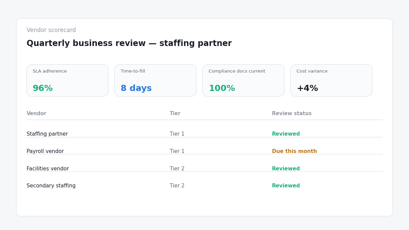Image resolution: width=409 pixels, height=230 pixels.
Task: Click the 'Time-to-fill' label
Action: coord(133,71)
